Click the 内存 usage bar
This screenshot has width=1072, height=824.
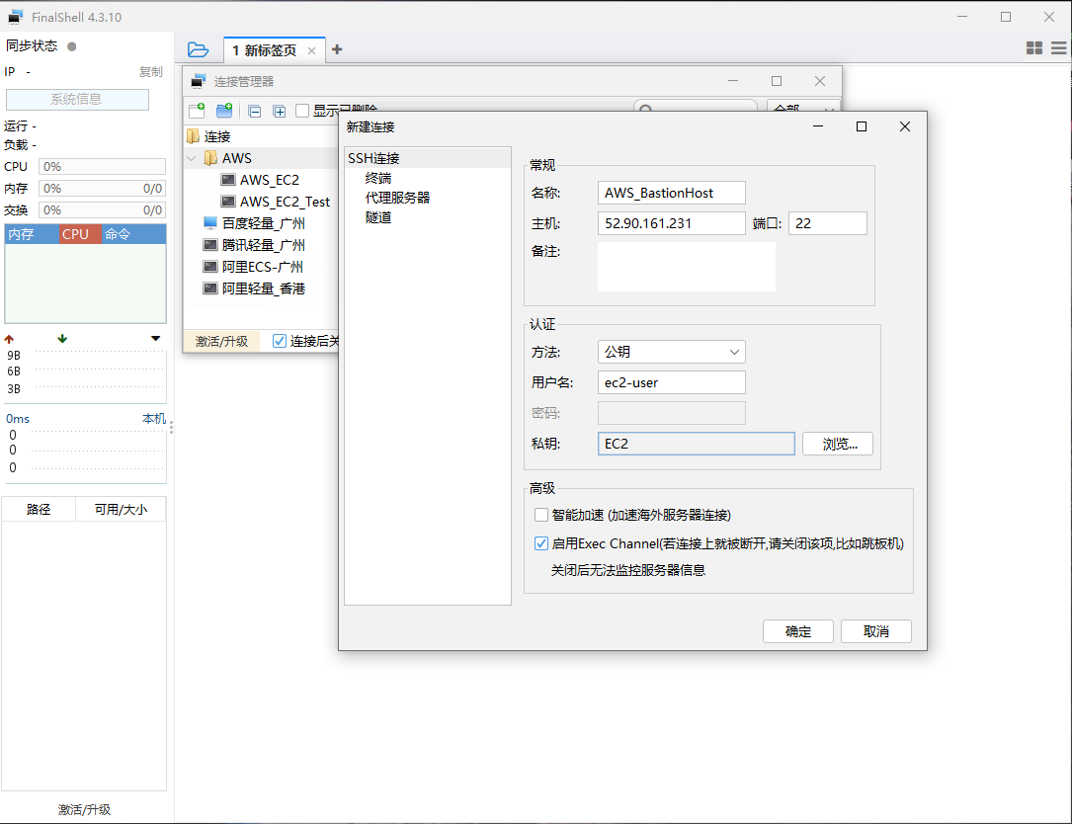(102, 189)
